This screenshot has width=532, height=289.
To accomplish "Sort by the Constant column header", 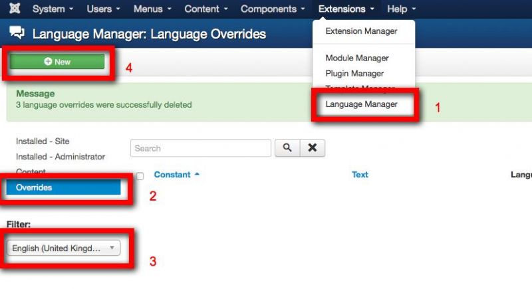I will (176, 175).
